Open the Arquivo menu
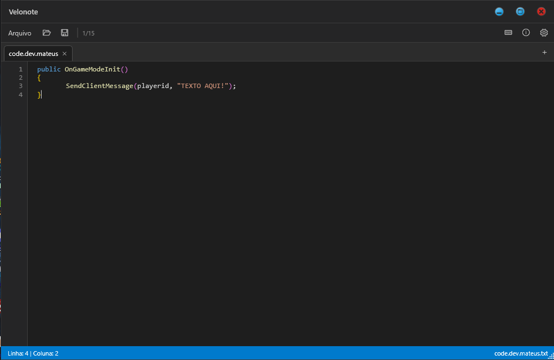 19,33
